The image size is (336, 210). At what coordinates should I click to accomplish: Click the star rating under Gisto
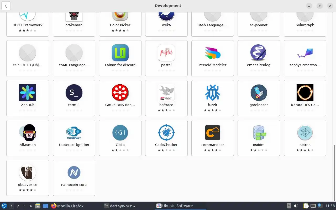[120, 150]
